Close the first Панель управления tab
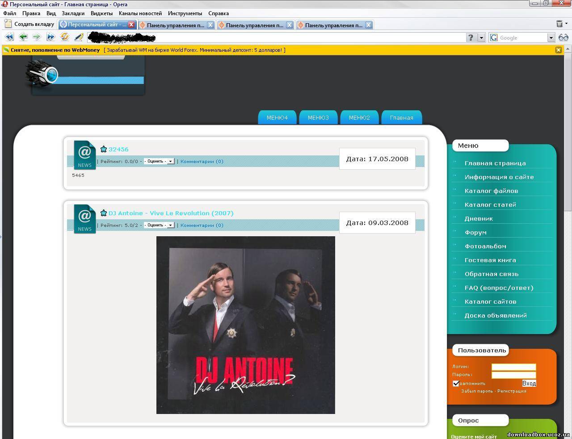This screenshot has height=439, width=572. pyautogui.click(x=210, y=25)
